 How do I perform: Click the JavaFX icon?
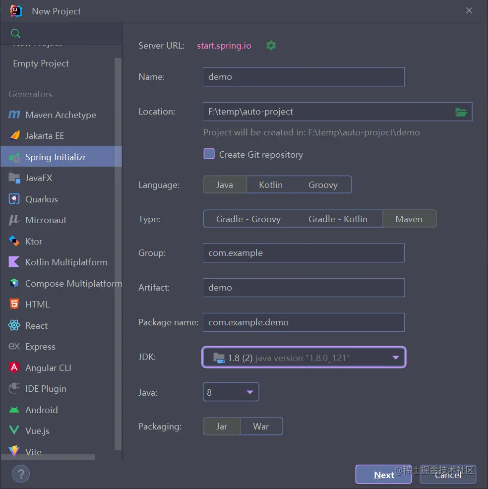pyautogui.click(x=14, y=178)
